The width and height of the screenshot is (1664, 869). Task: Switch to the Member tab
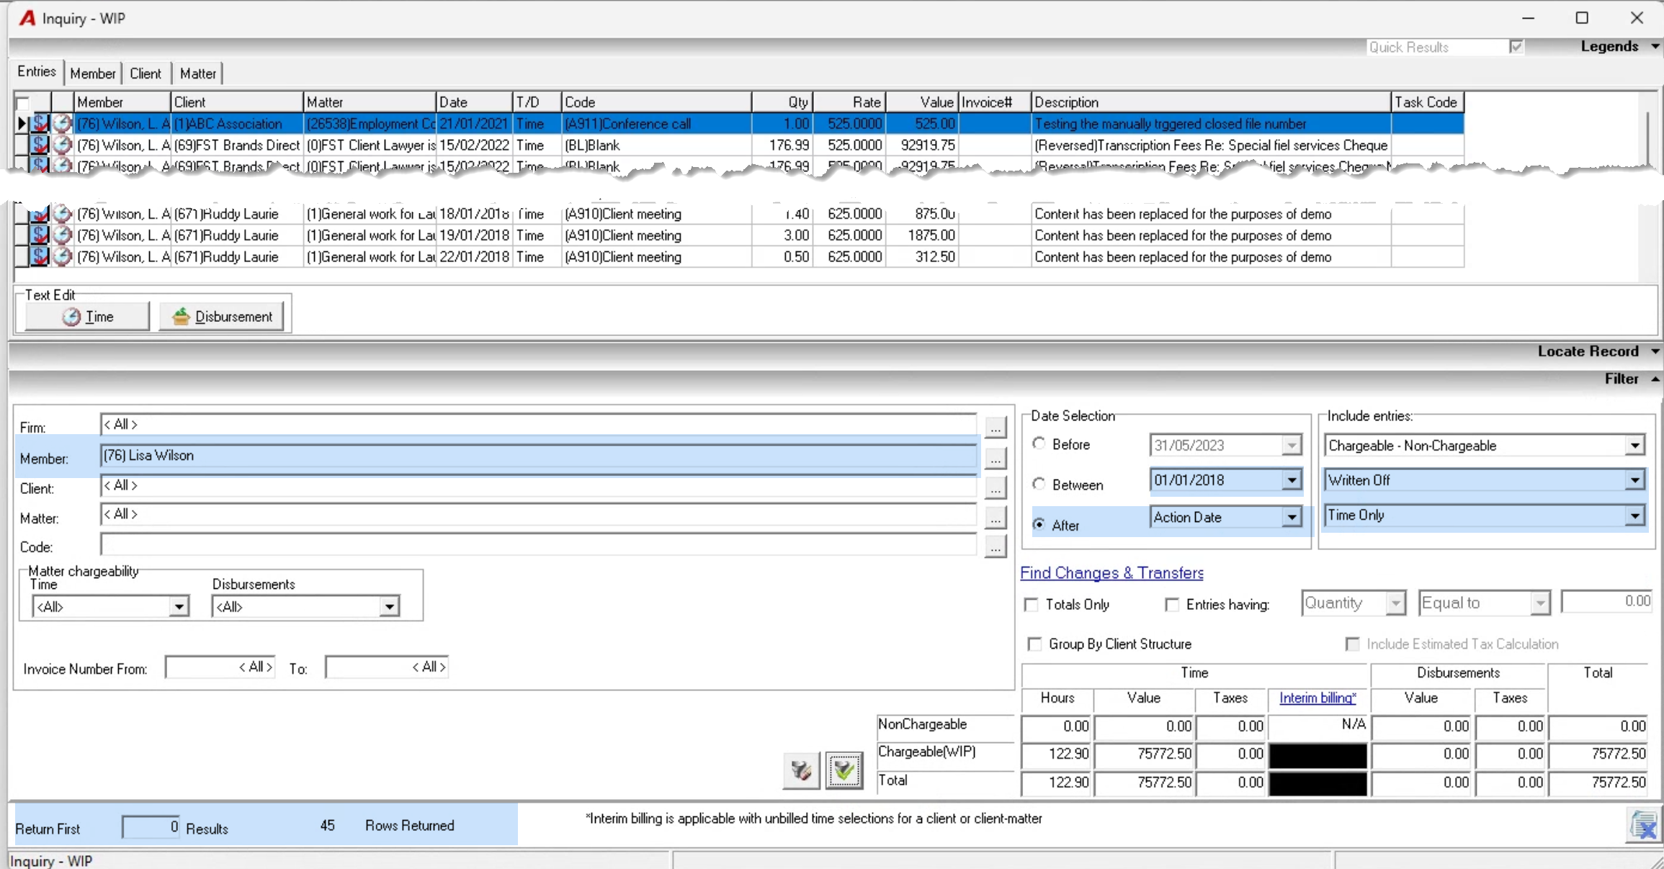tap(92, 73)
